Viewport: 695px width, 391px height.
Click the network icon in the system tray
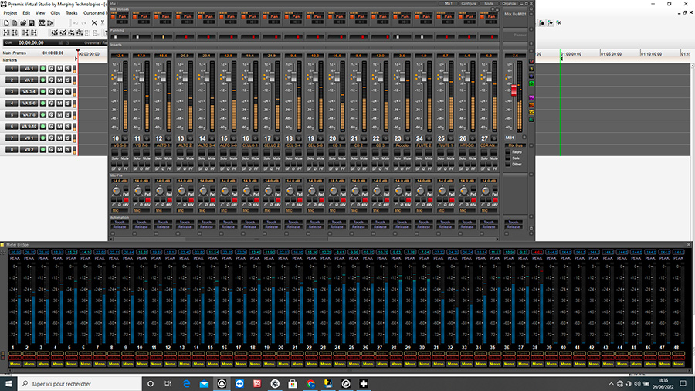[620, 384]
